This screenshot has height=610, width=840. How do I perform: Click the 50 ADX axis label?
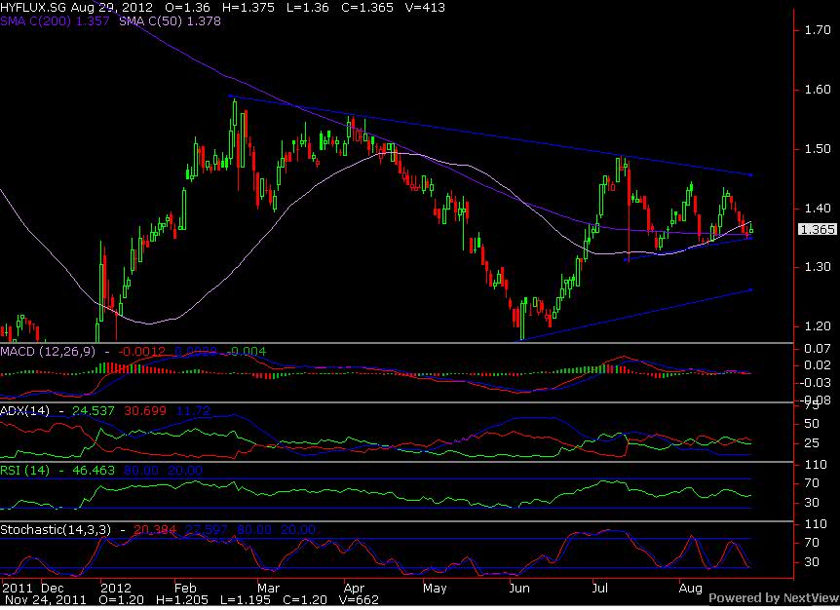point(812,424)
